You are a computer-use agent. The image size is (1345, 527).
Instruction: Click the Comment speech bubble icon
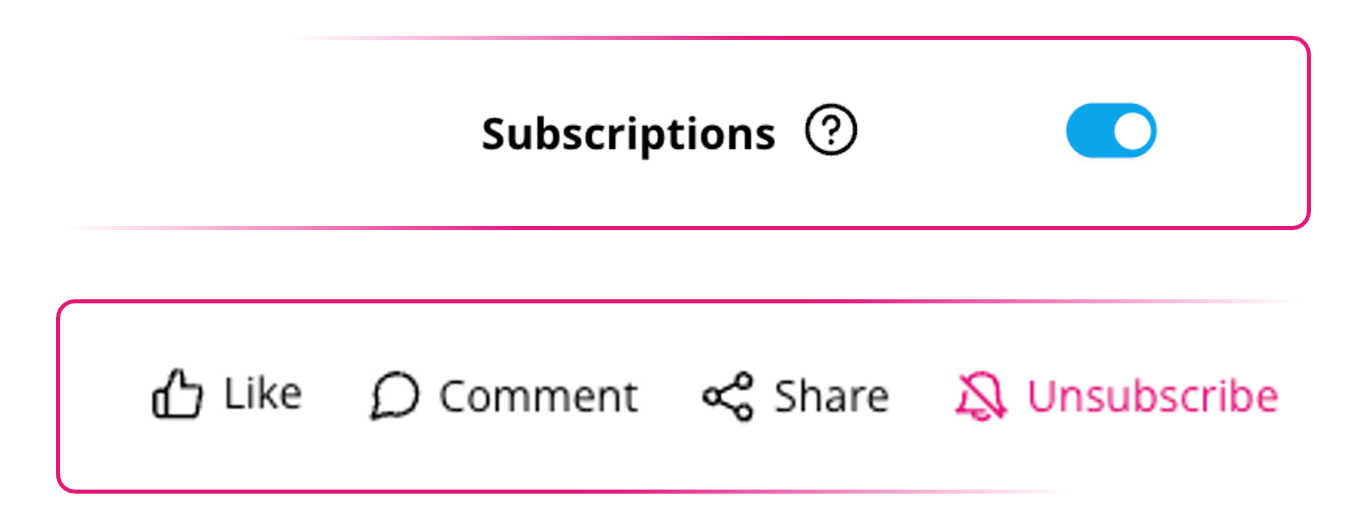pos(394,396)
